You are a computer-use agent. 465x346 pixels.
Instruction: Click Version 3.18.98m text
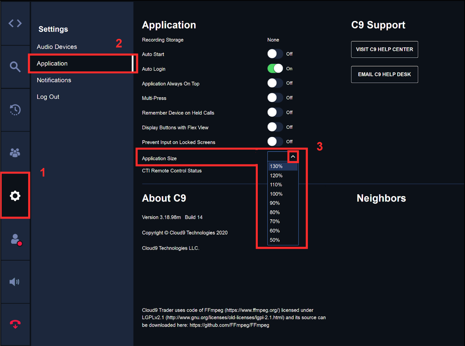pyautogui.click(x=161, y=217)
